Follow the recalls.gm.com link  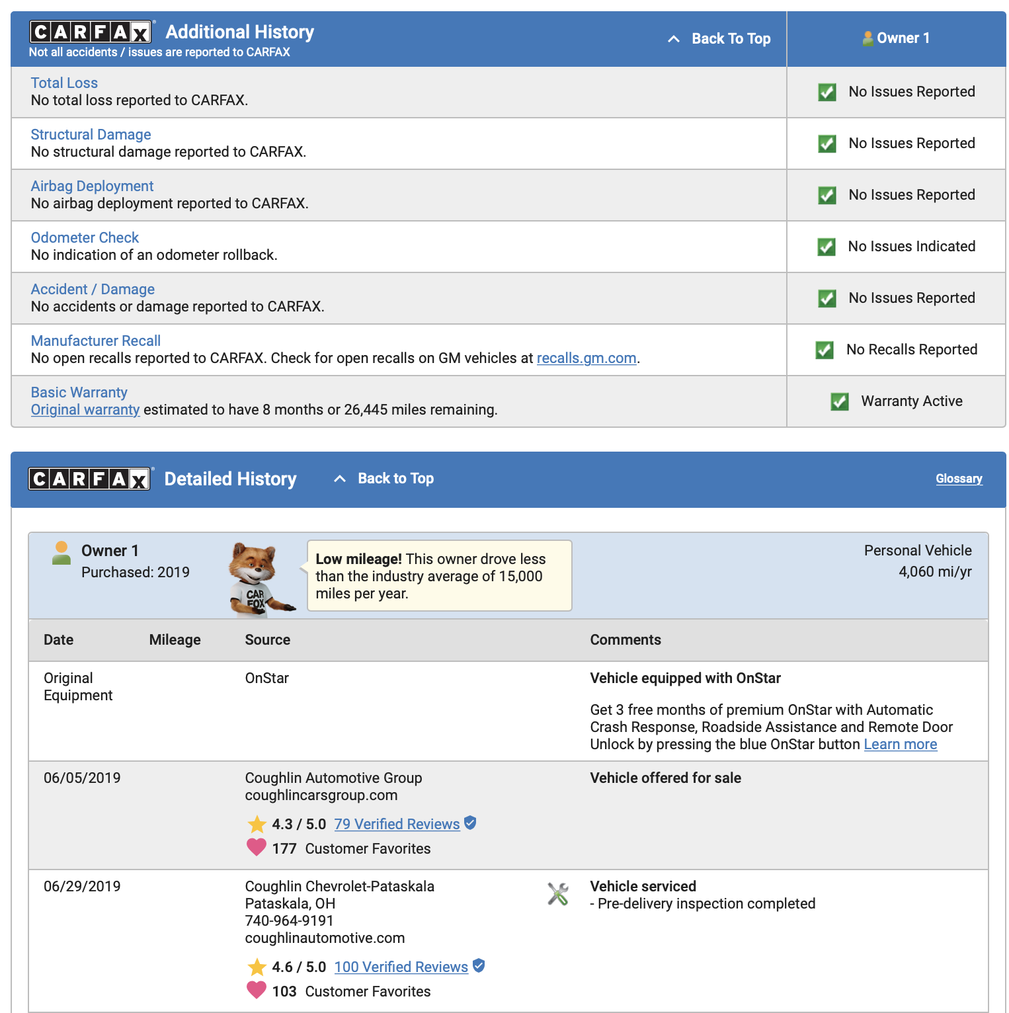click(x=586, y=358)
